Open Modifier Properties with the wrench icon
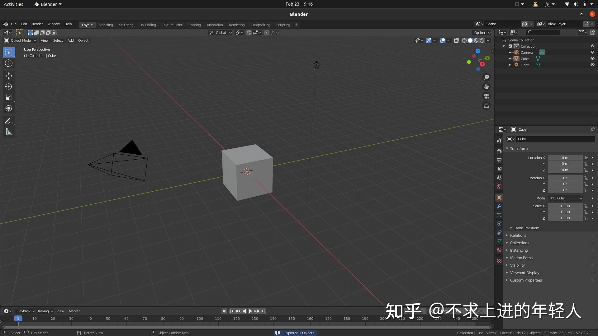The image size is (598, 336). coord(499,206)
